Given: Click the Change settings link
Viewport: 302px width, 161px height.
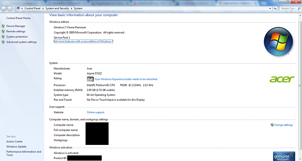Looking at the screenshot, I should pos(283,125).
